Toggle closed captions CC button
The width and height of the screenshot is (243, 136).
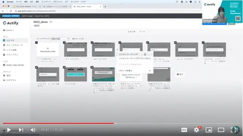click(x=184, y=130)
